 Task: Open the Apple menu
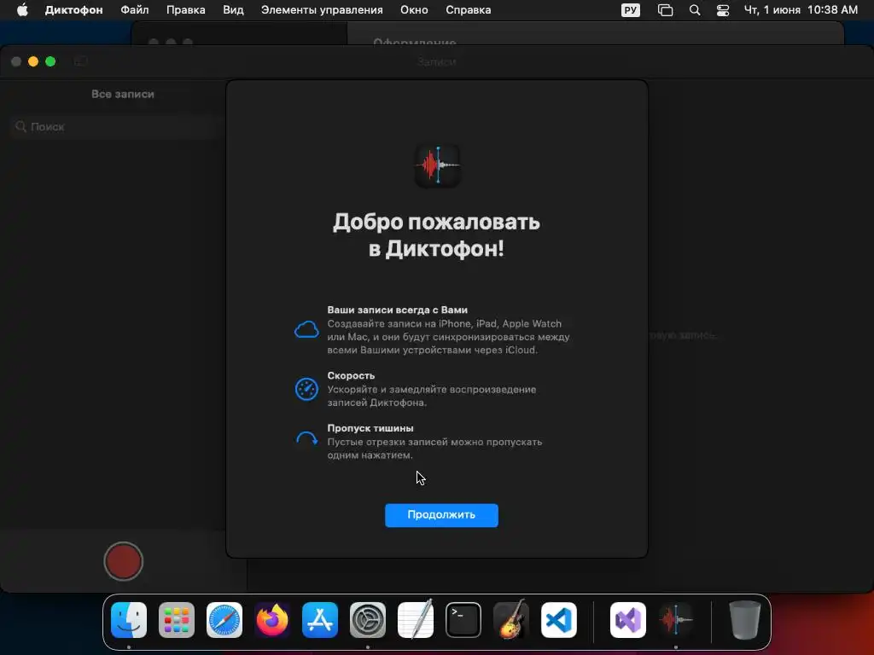(x=22, y=10)
